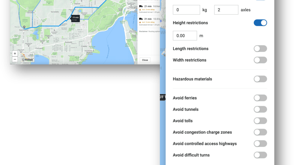Click the weight kg input field
This screenshot has height=165, width=294.
pos(186,10)
